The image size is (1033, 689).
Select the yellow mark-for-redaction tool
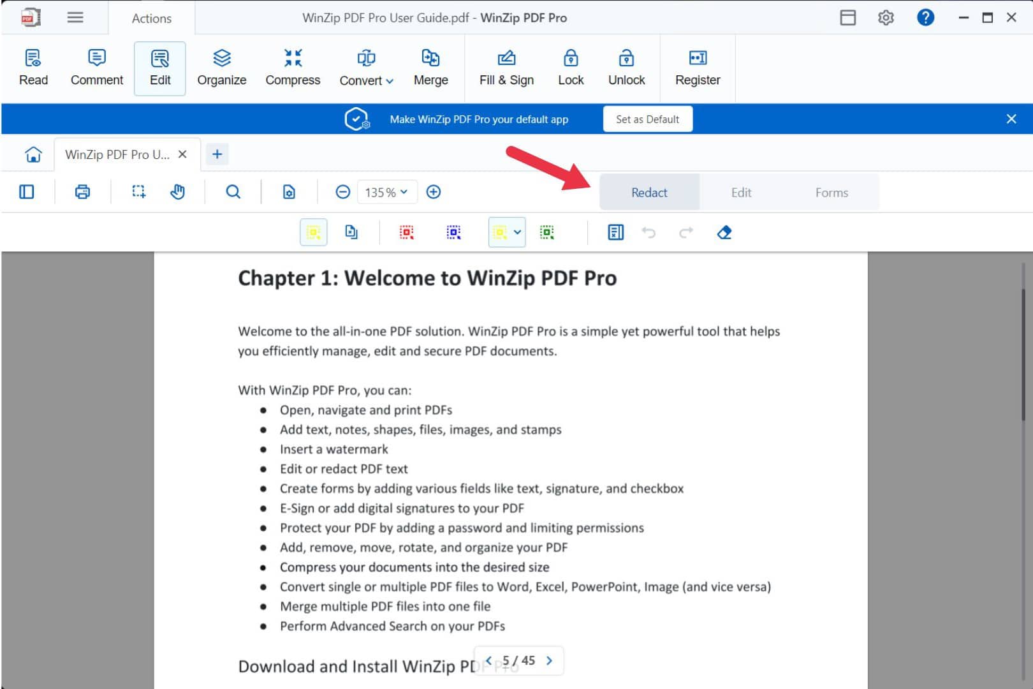pos(314,232)
